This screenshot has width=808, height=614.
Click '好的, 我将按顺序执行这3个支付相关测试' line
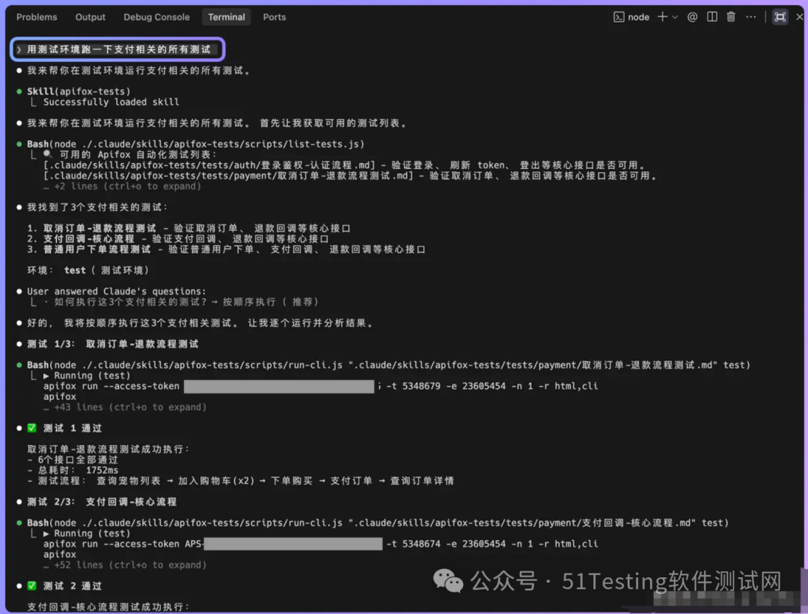point(200,323)
